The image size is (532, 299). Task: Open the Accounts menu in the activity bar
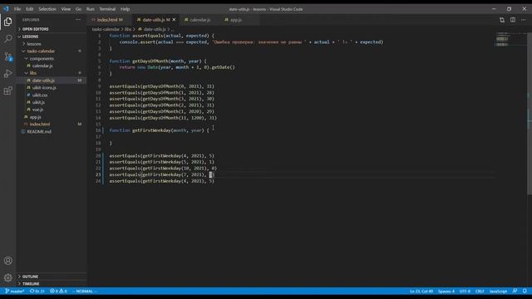tap(7, 261)
